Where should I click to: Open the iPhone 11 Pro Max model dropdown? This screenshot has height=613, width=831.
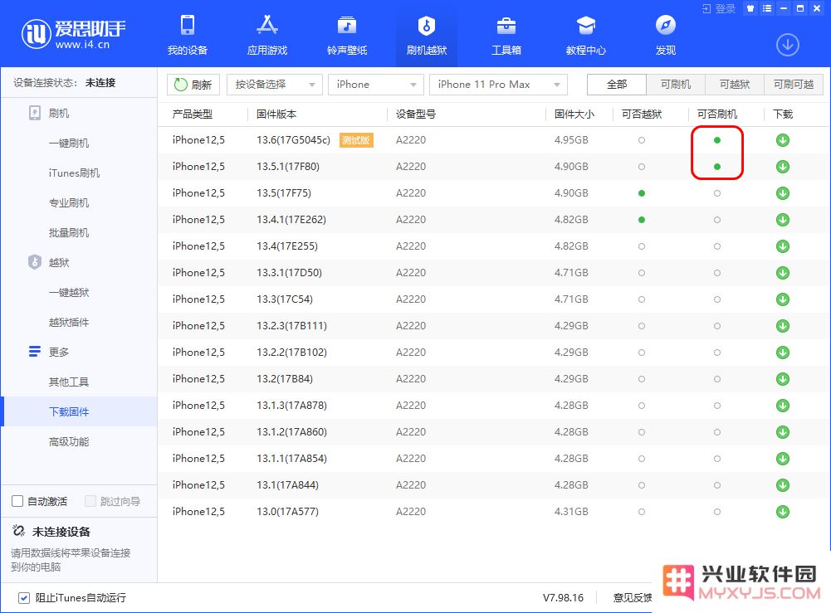498,85
